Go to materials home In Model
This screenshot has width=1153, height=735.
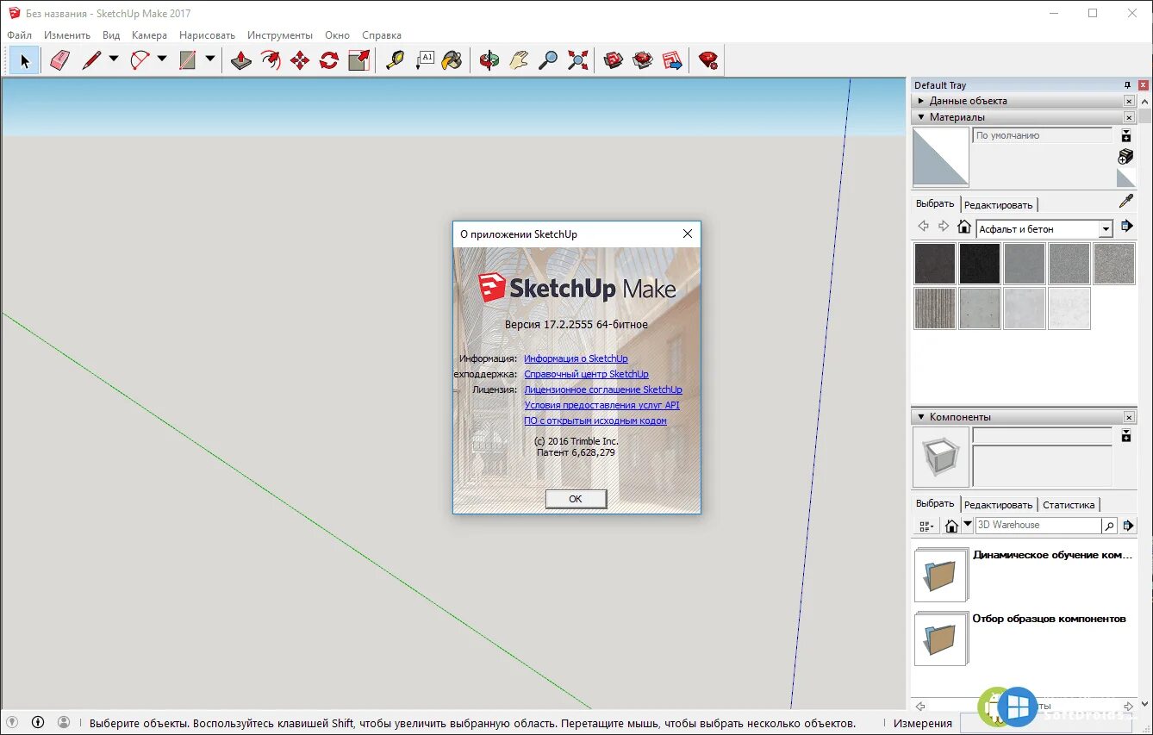pos(964,227)
